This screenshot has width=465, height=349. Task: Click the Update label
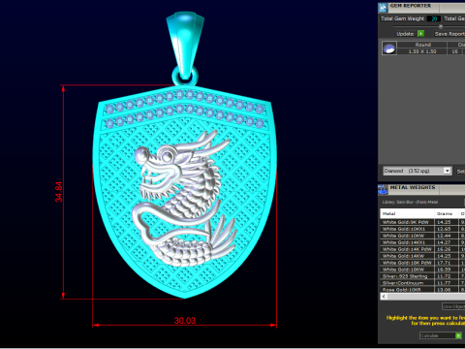point(405,34)
